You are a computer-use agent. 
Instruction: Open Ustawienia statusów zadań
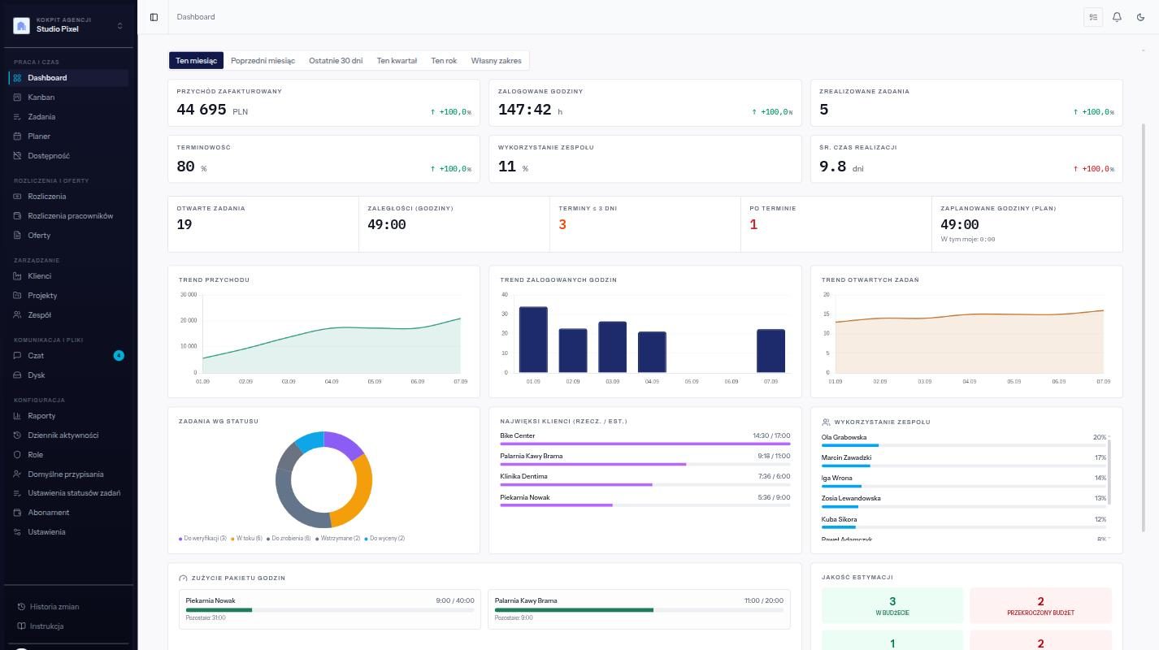click(x=68, y=493)
